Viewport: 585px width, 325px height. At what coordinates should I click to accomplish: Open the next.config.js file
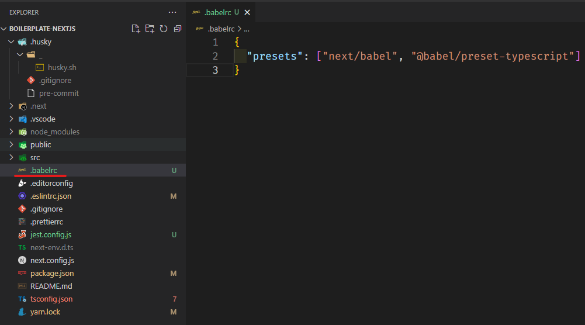[x=52, y=261]
